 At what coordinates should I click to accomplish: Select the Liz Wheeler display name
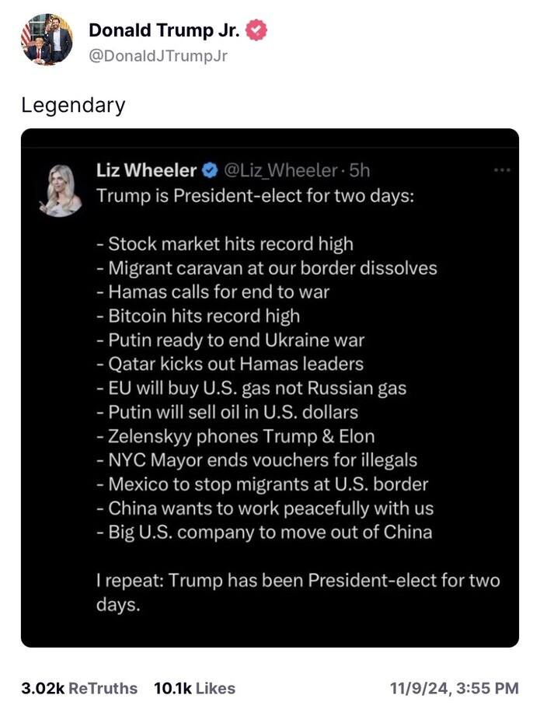tap(146, 169)
